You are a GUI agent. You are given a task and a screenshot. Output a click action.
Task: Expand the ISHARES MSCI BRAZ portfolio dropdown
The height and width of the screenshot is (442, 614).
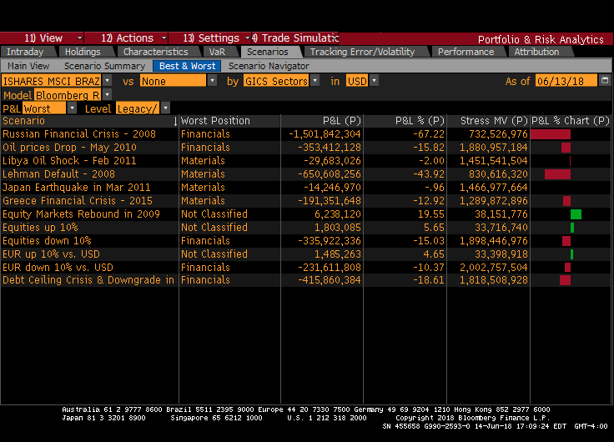(x=107, y=81)
